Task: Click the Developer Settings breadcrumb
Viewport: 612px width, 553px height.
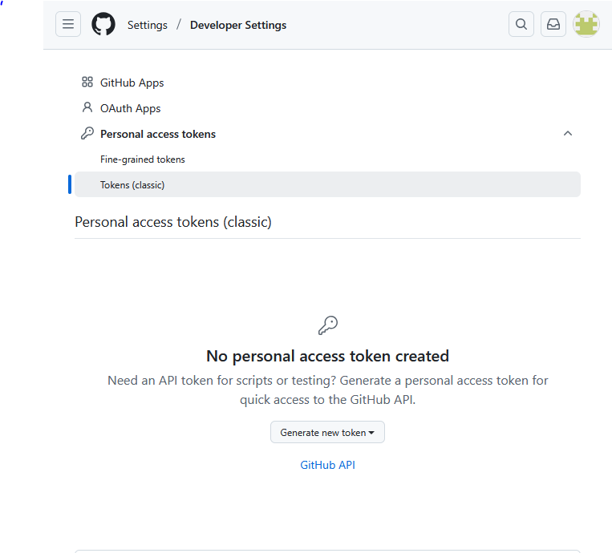Action: [x=238, y=25]
